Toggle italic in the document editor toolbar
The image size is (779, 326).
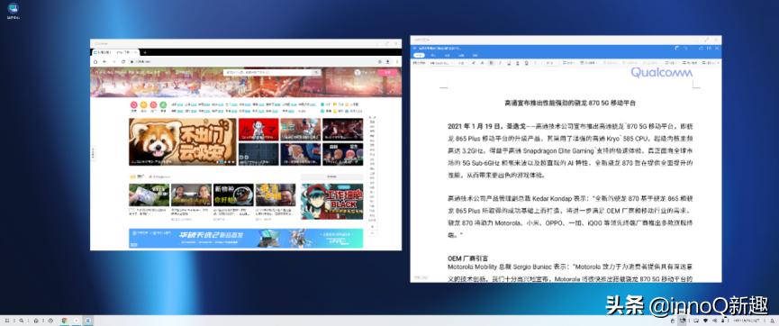(x=500, y=63)
